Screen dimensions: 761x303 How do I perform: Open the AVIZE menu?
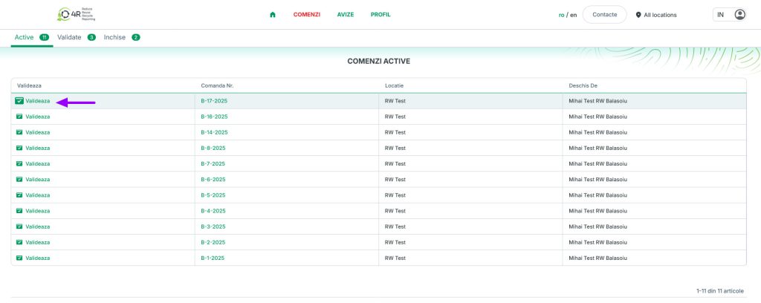click(x=345, y=15)
